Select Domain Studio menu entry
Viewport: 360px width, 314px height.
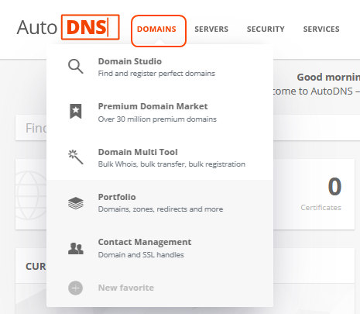click(159, 67)
